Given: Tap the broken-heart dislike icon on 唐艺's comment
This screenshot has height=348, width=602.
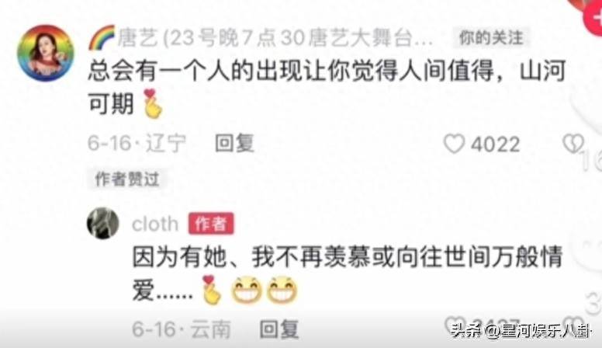Looking at the screenshot, I should click(x=573, y=144).
